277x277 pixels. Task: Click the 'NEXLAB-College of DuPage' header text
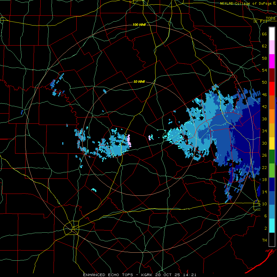[246, 3]
